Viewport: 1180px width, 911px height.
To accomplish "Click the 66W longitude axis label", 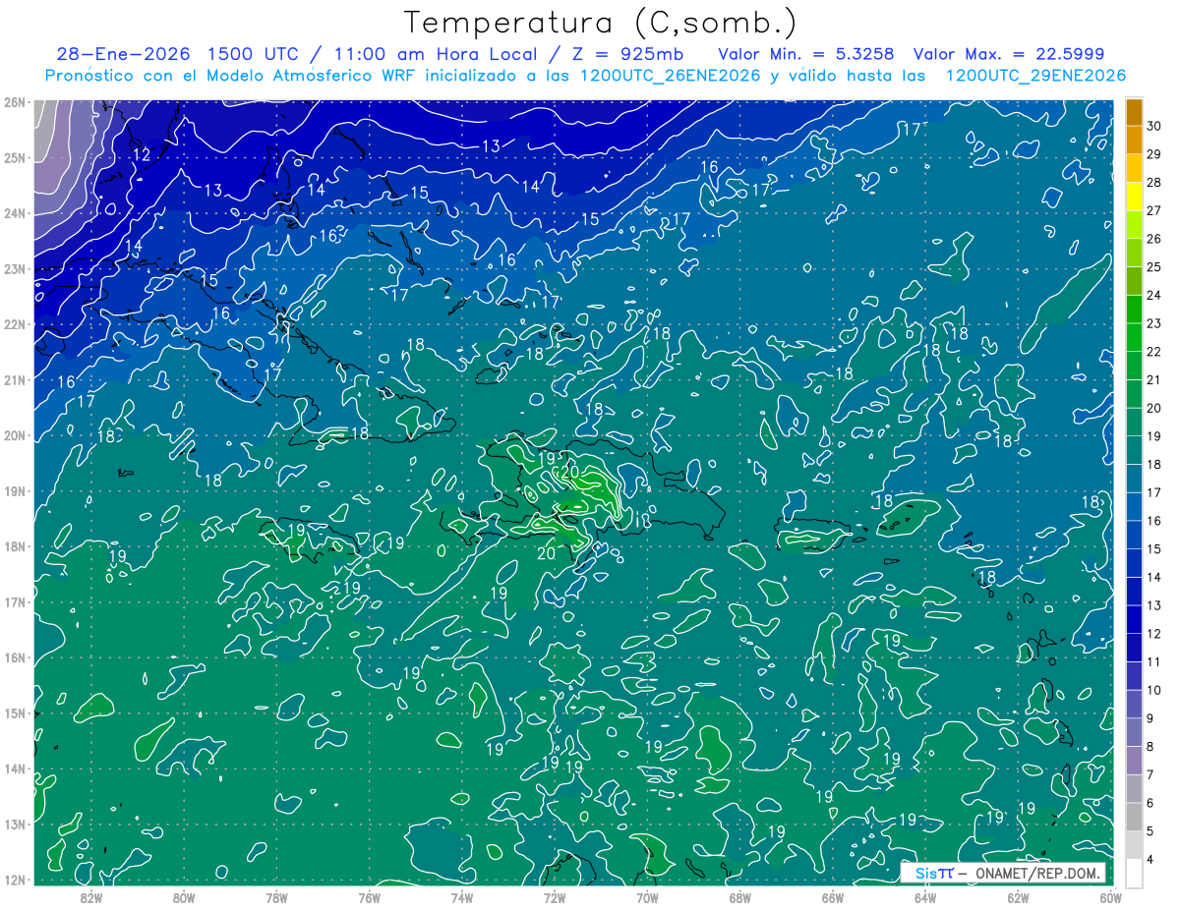I will tap(833, 897).
